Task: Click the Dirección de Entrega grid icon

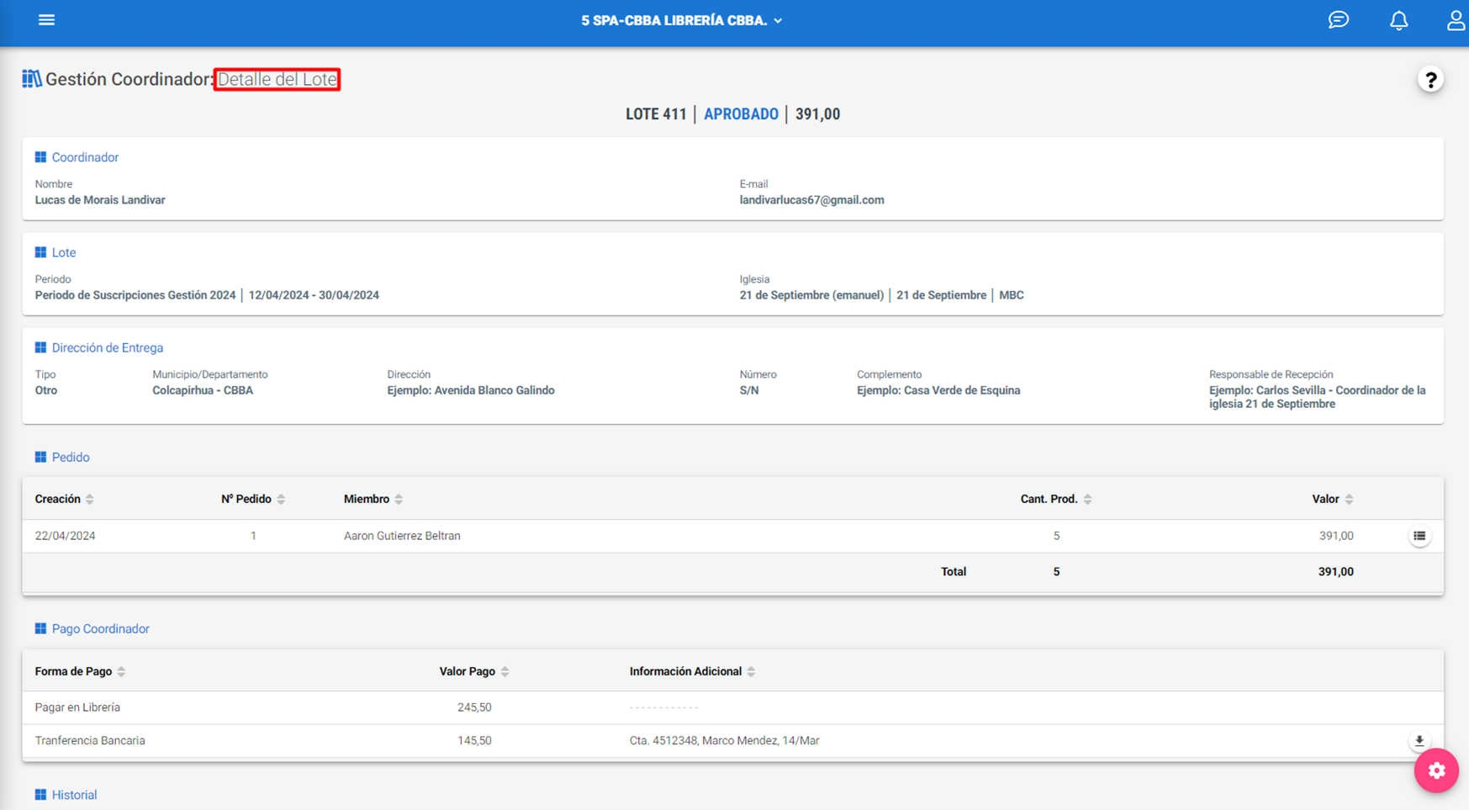Action: click(x=40, y=347)
